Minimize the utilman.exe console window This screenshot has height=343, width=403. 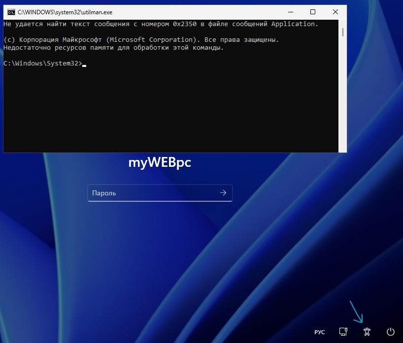(x=291, y=12)
